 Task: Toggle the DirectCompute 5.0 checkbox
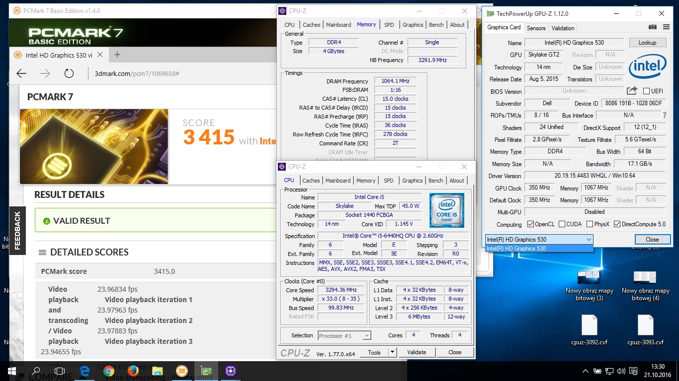(617, 224)
